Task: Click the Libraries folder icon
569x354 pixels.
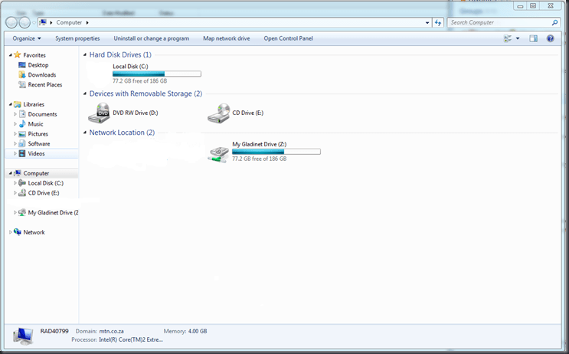Action: pyautogui.click(x=18, y=104)
